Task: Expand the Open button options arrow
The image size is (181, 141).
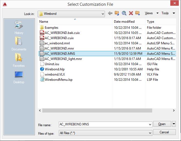Action: coord(174,124)
